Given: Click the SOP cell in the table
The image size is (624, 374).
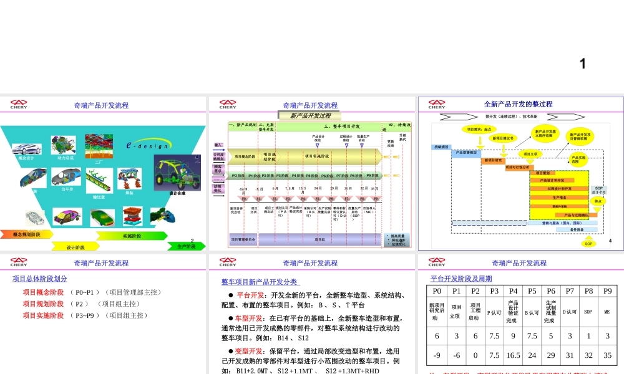Looking at the screenshot, I should click(588, 312).
